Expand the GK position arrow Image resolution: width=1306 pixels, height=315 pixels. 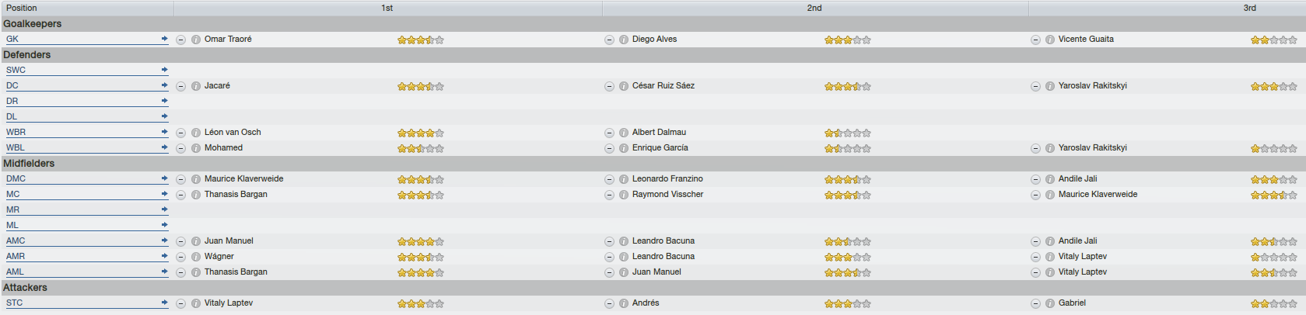coord(164,39)
